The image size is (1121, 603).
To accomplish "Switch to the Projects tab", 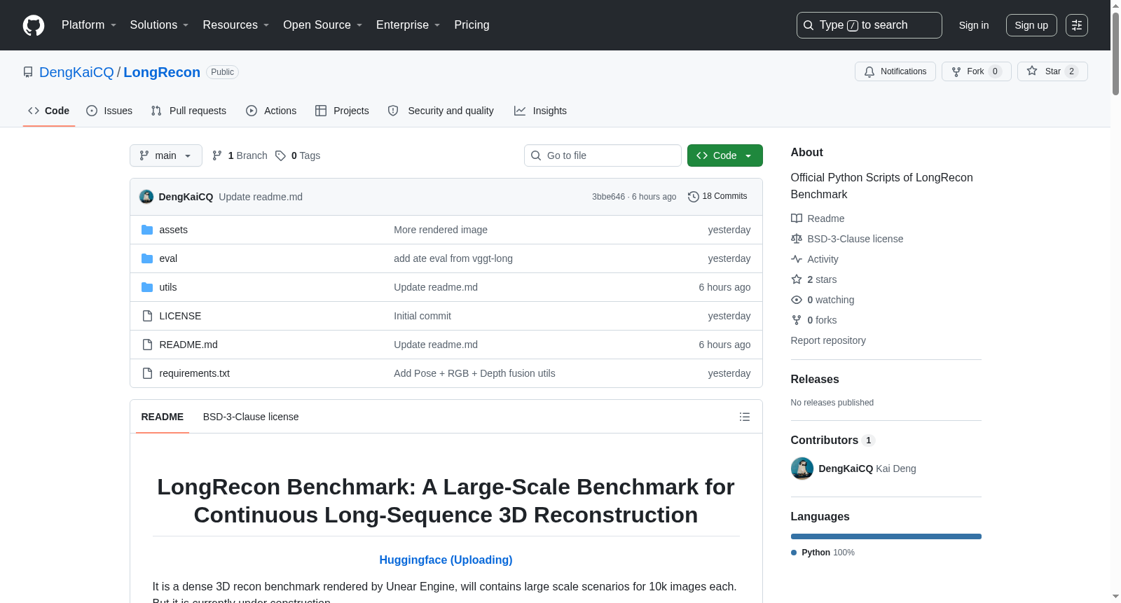I will [x=342, y=111].
